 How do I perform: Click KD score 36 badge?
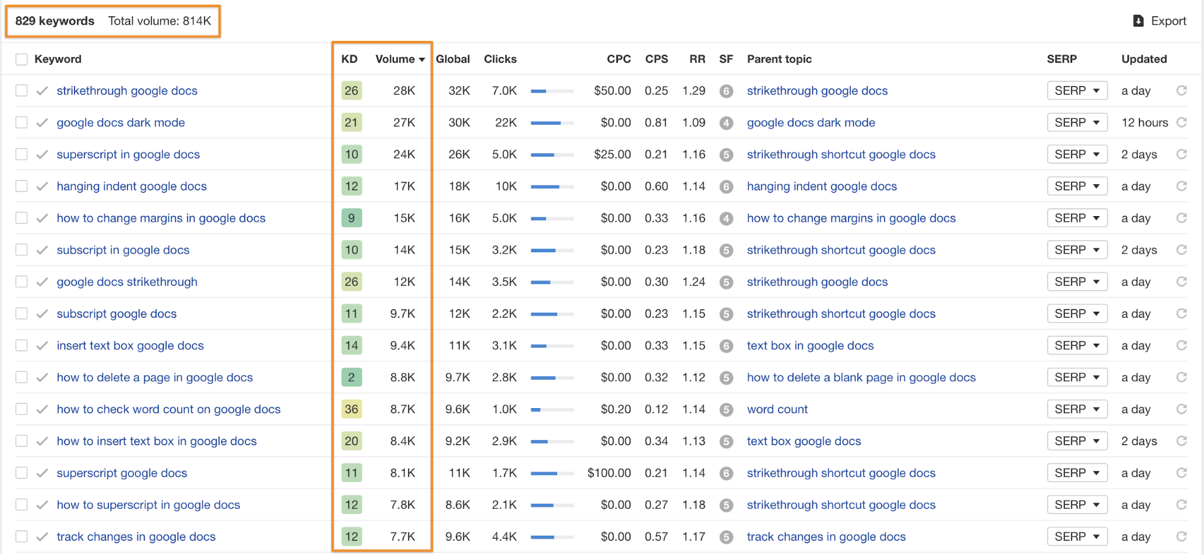[351, 409]
